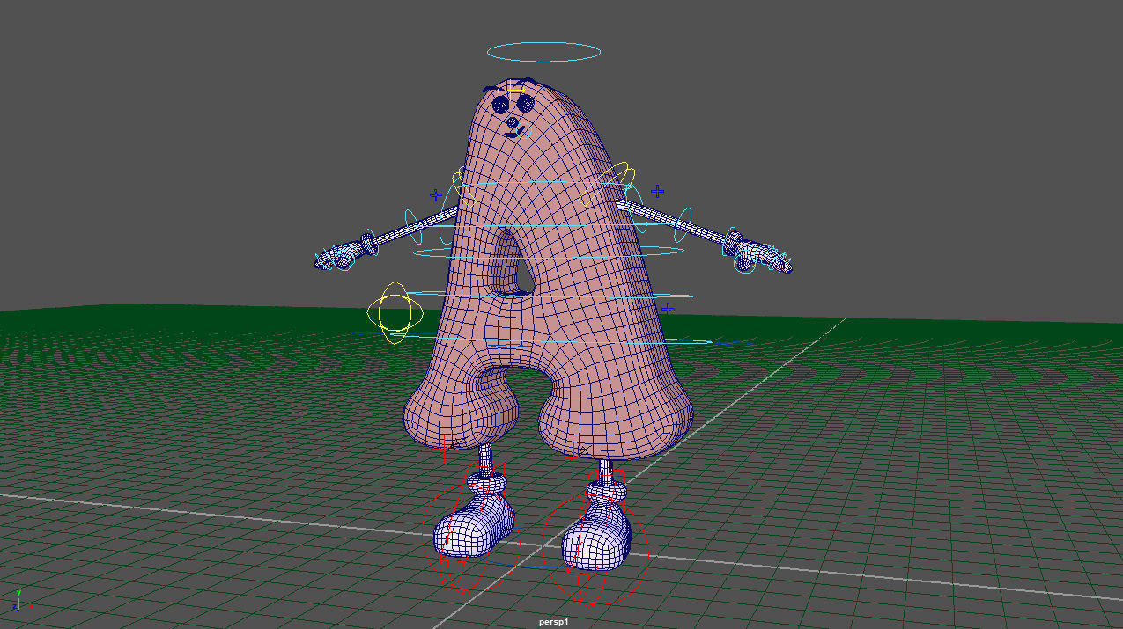Viewport: 1123px width, 629px height.
Task: Select the ankle cuff above screen-left shoe
Action: tap(486, 481)
